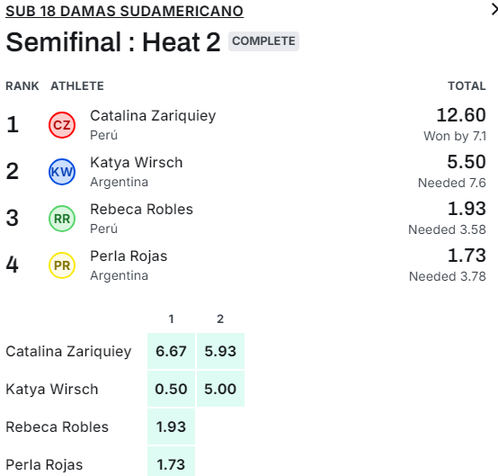Viewport: 498px width, 476px height.
Task: Click Rebeca Robles' green RR avatar
Action: pos(62,219)
